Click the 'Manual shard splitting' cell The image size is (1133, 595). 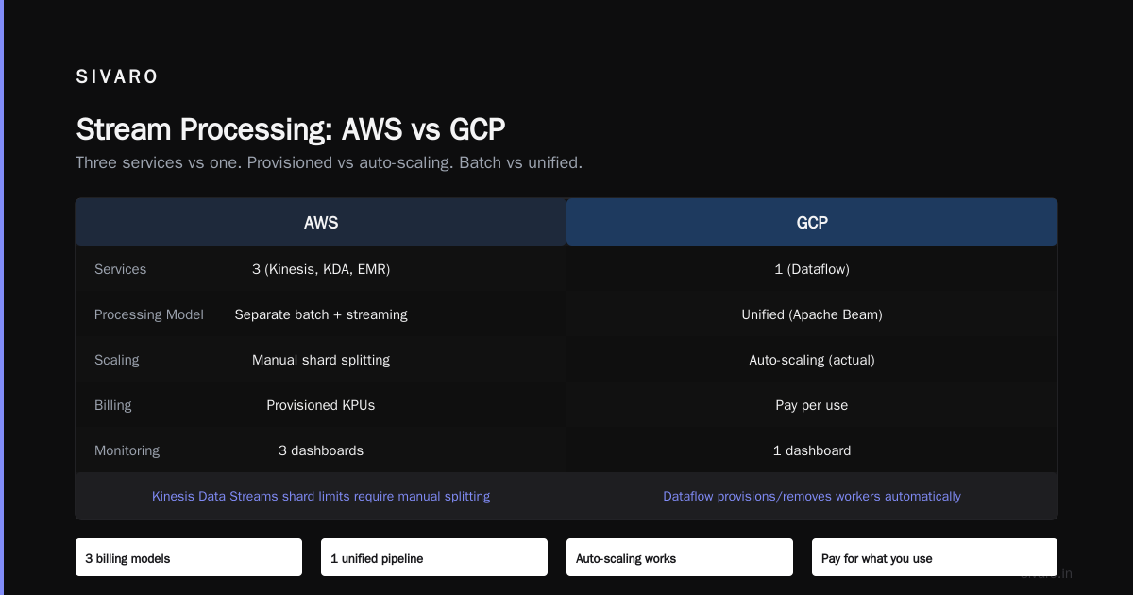click(x=321, y=360)
